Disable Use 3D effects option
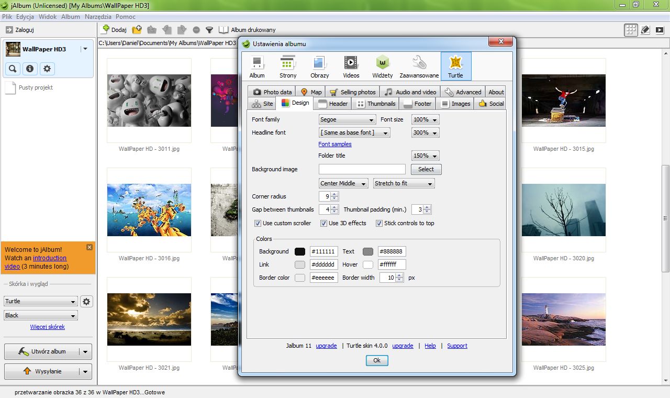Viewport: 670px width, 398px height. [323, 223]
